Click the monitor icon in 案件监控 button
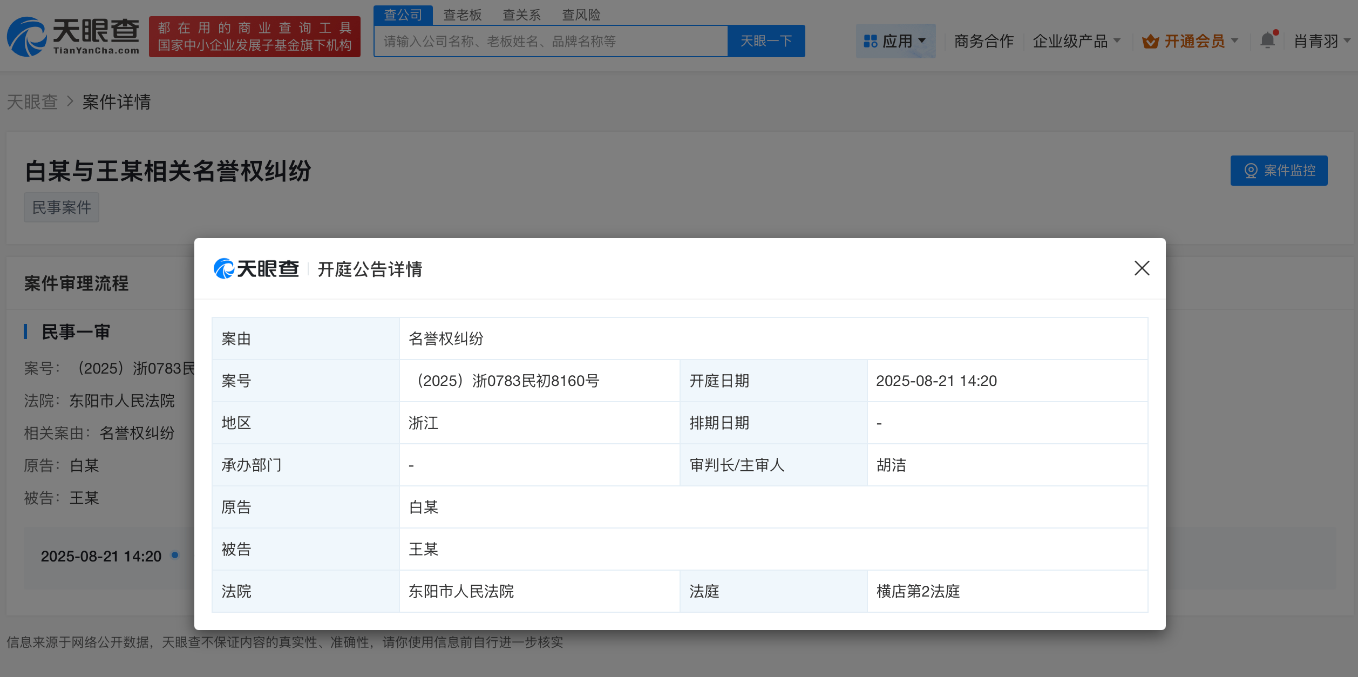Screen dimensions: 1358x677 [1251, 171]
